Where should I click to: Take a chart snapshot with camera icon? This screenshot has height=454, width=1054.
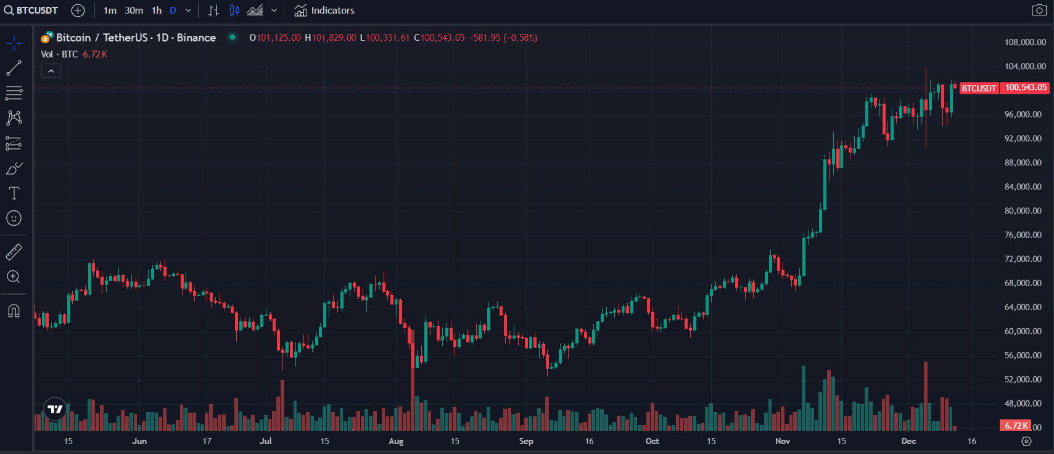[1039, 10]
